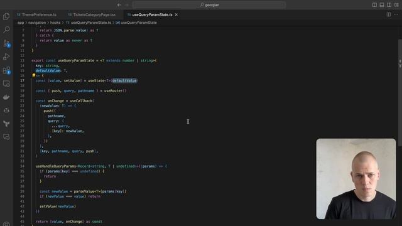This screenshot has height=226, width=402.
Task: Open Remote Explorer view
Action: [6, 83]
